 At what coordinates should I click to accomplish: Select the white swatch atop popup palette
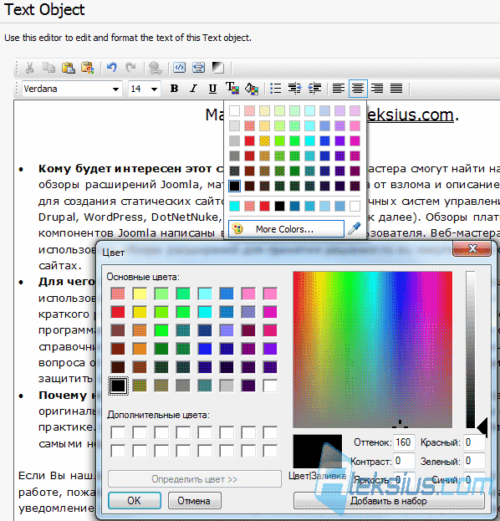tap(235, 110)
